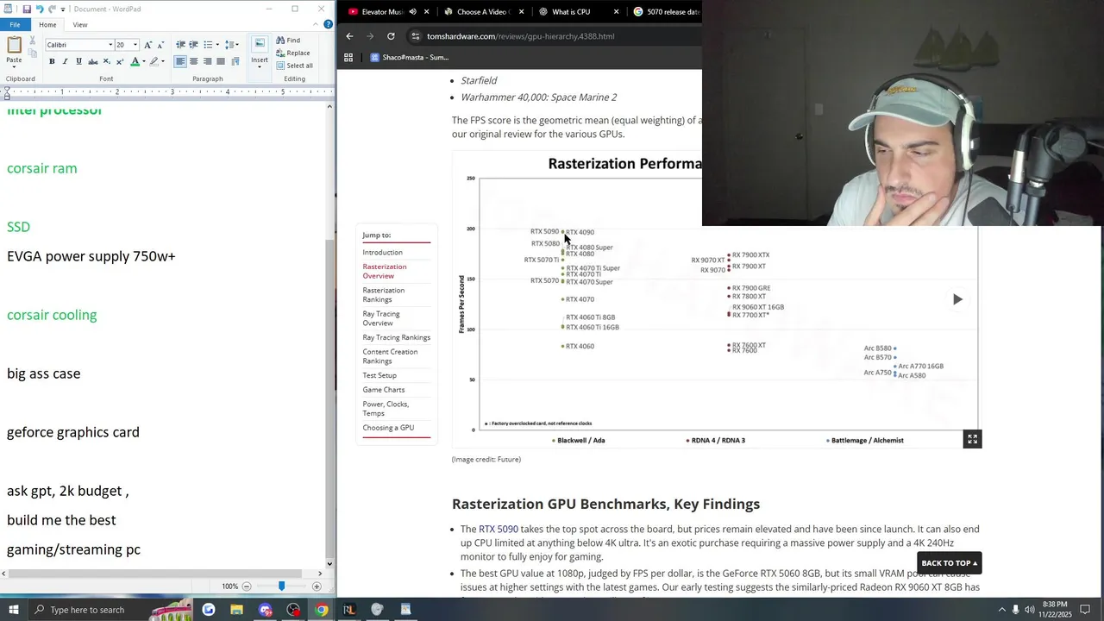The width and height of the screenshot is (1104, 621).
Task: Center align text in WordPad
Action: click(x=194, y=61)
